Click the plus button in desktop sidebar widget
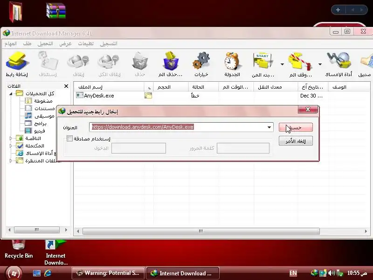The image size is (373, 280). pyautogui.click(x=338, y=10)
